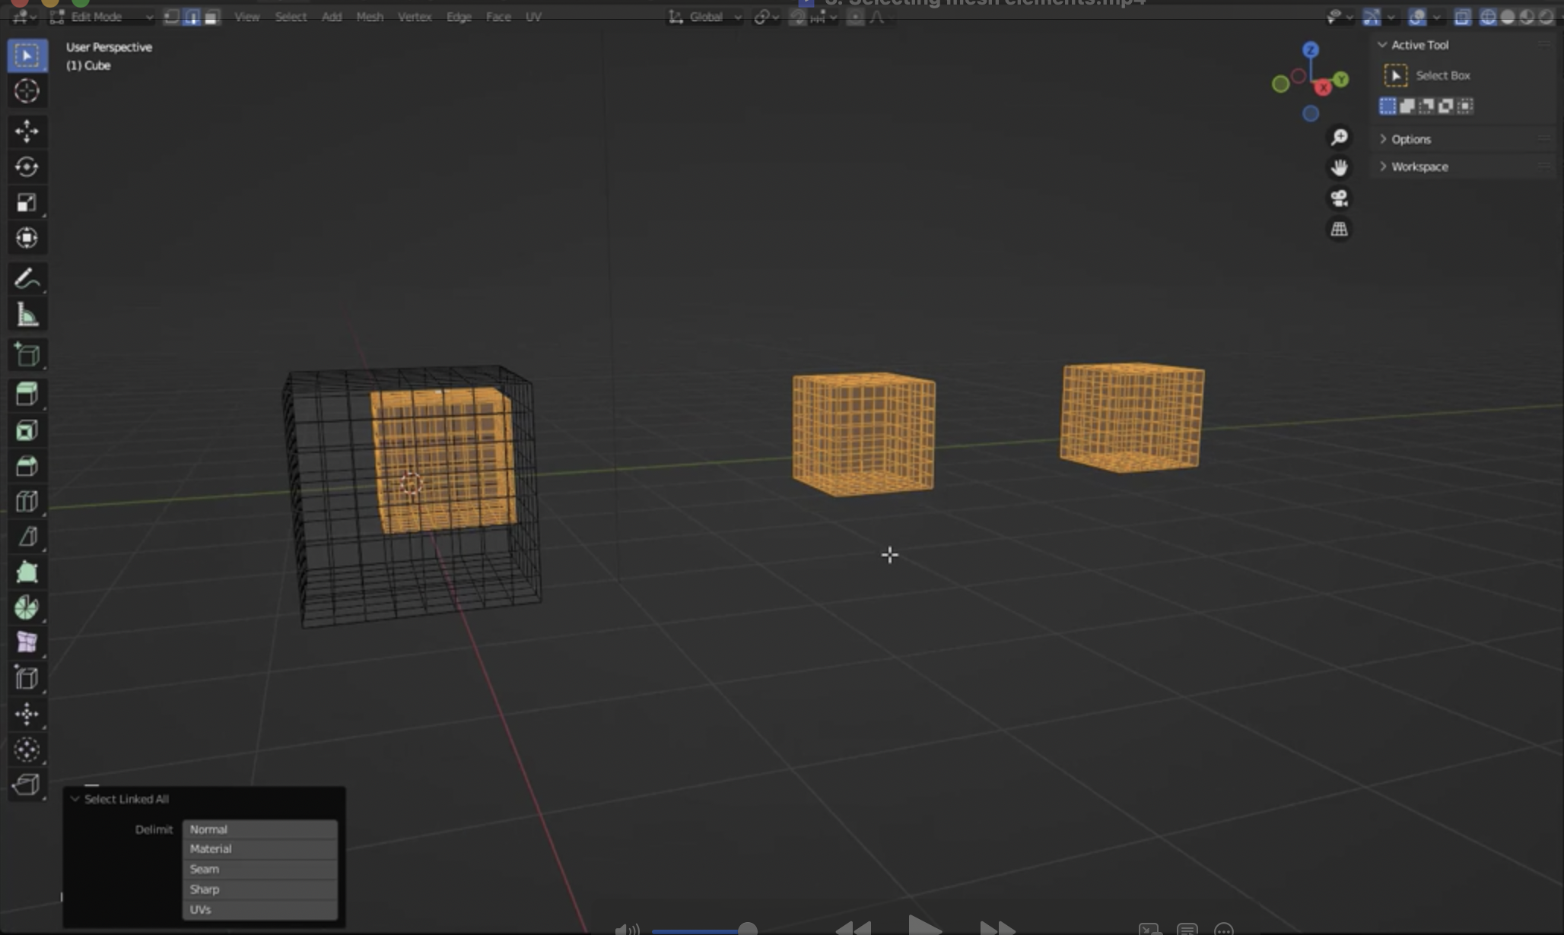The image size is (1564, 935).
Task: Switch to face select mode
Action: pyautogui.click(x=211, y=17)
